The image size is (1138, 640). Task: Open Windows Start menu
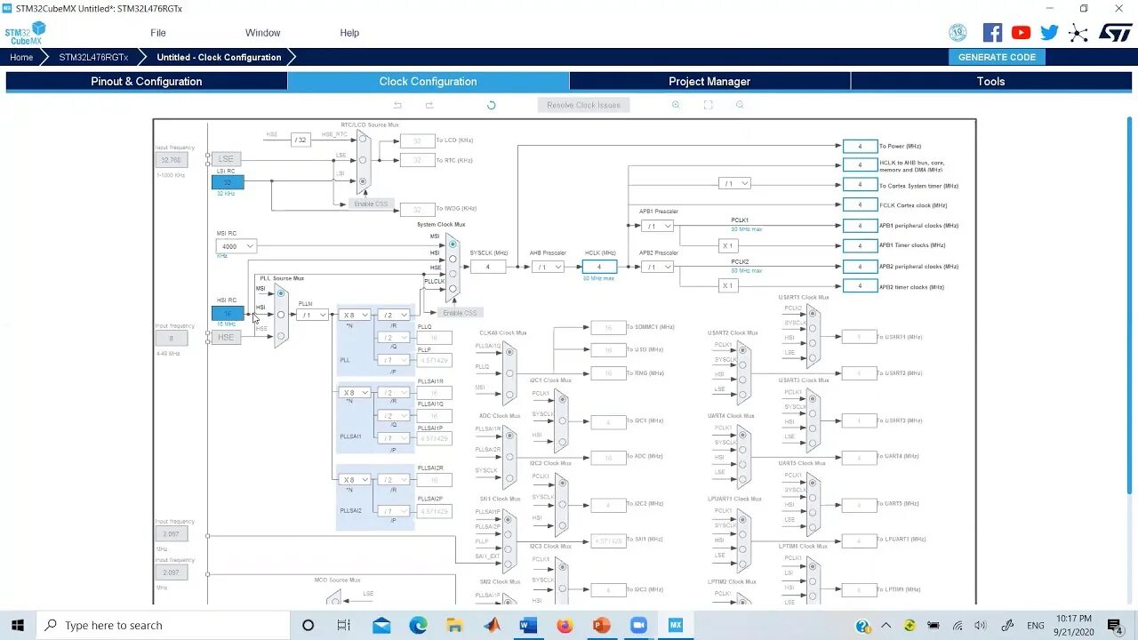(18, 625)
